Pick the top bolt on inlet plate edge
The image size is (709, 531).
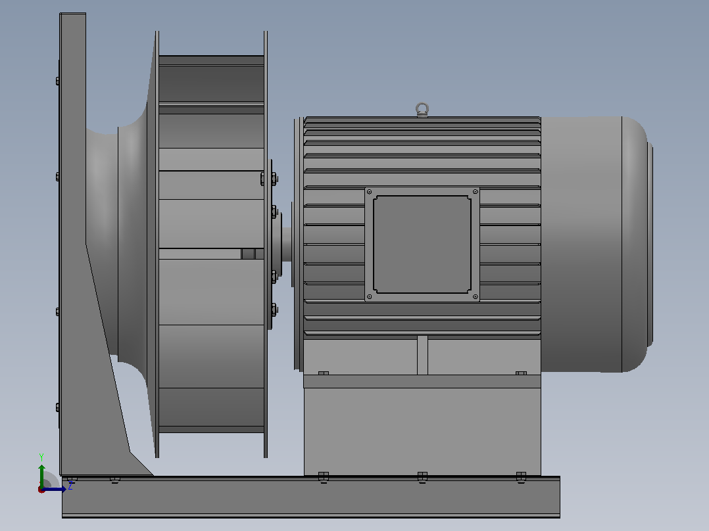tap(58, 81)
